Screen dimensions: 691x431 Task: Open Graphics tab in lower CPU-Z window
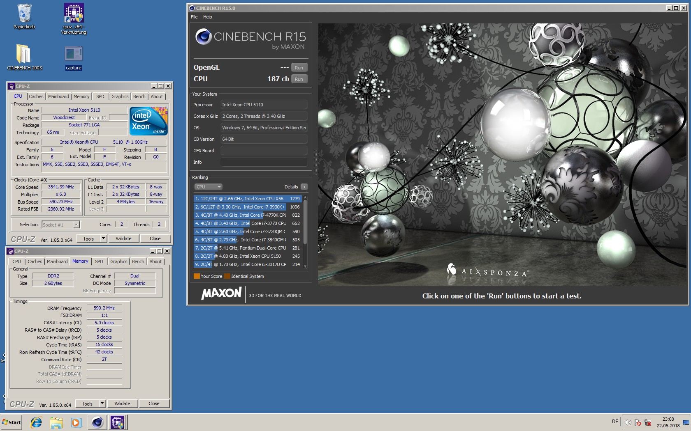[119, 261]
